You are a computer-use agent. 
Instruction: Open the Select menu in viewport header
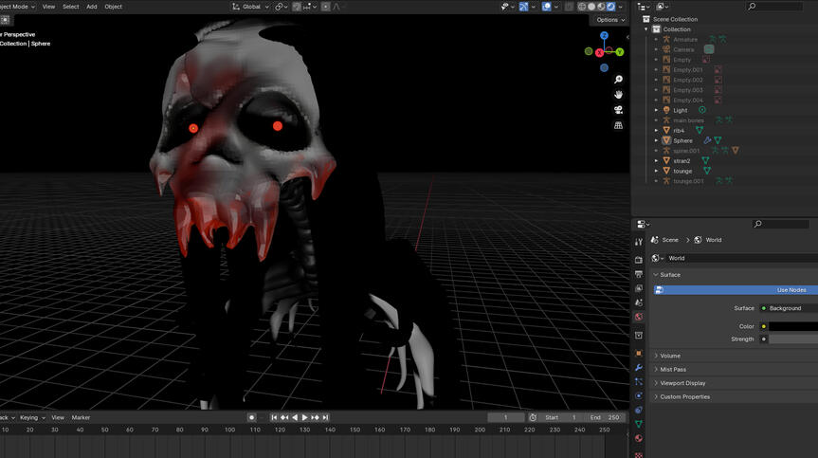point(71,7)
